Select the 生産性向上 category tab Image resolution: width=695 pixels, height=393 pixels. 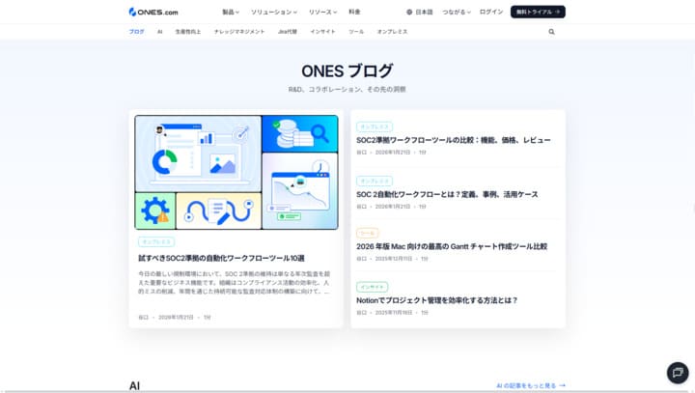point(188,32)
